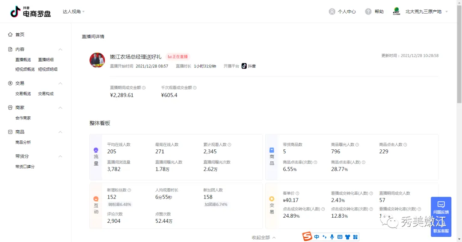Click info icon next to 累计观看人数
The image size is (462, 242).
tap(230, 145)
